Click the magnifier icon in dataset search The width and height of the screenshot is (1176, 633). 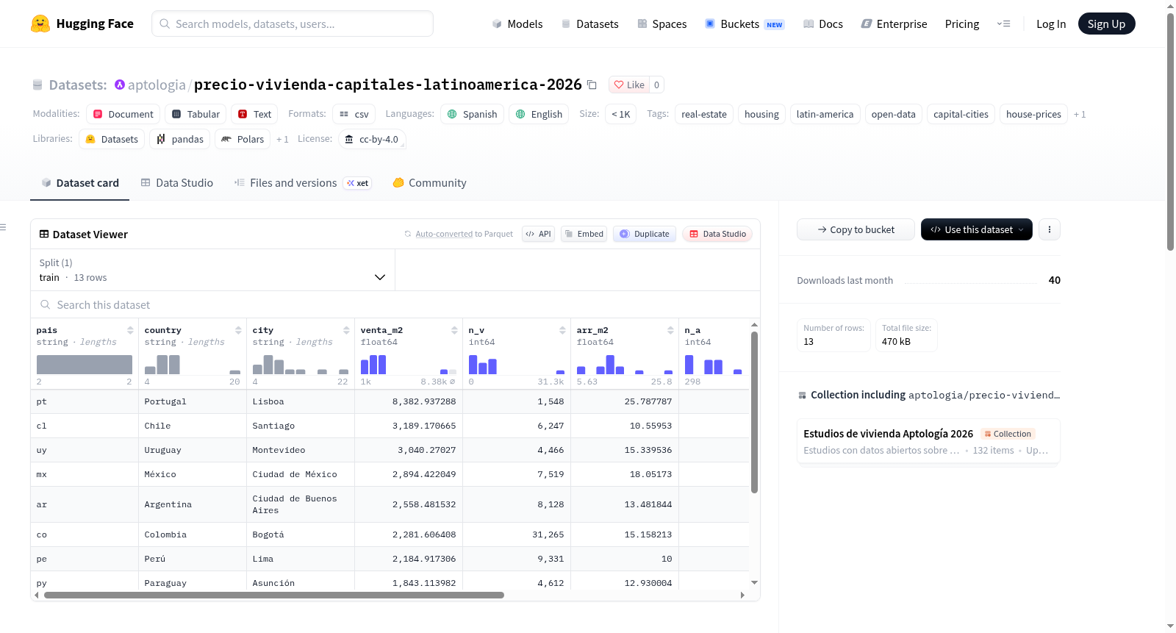46,304
